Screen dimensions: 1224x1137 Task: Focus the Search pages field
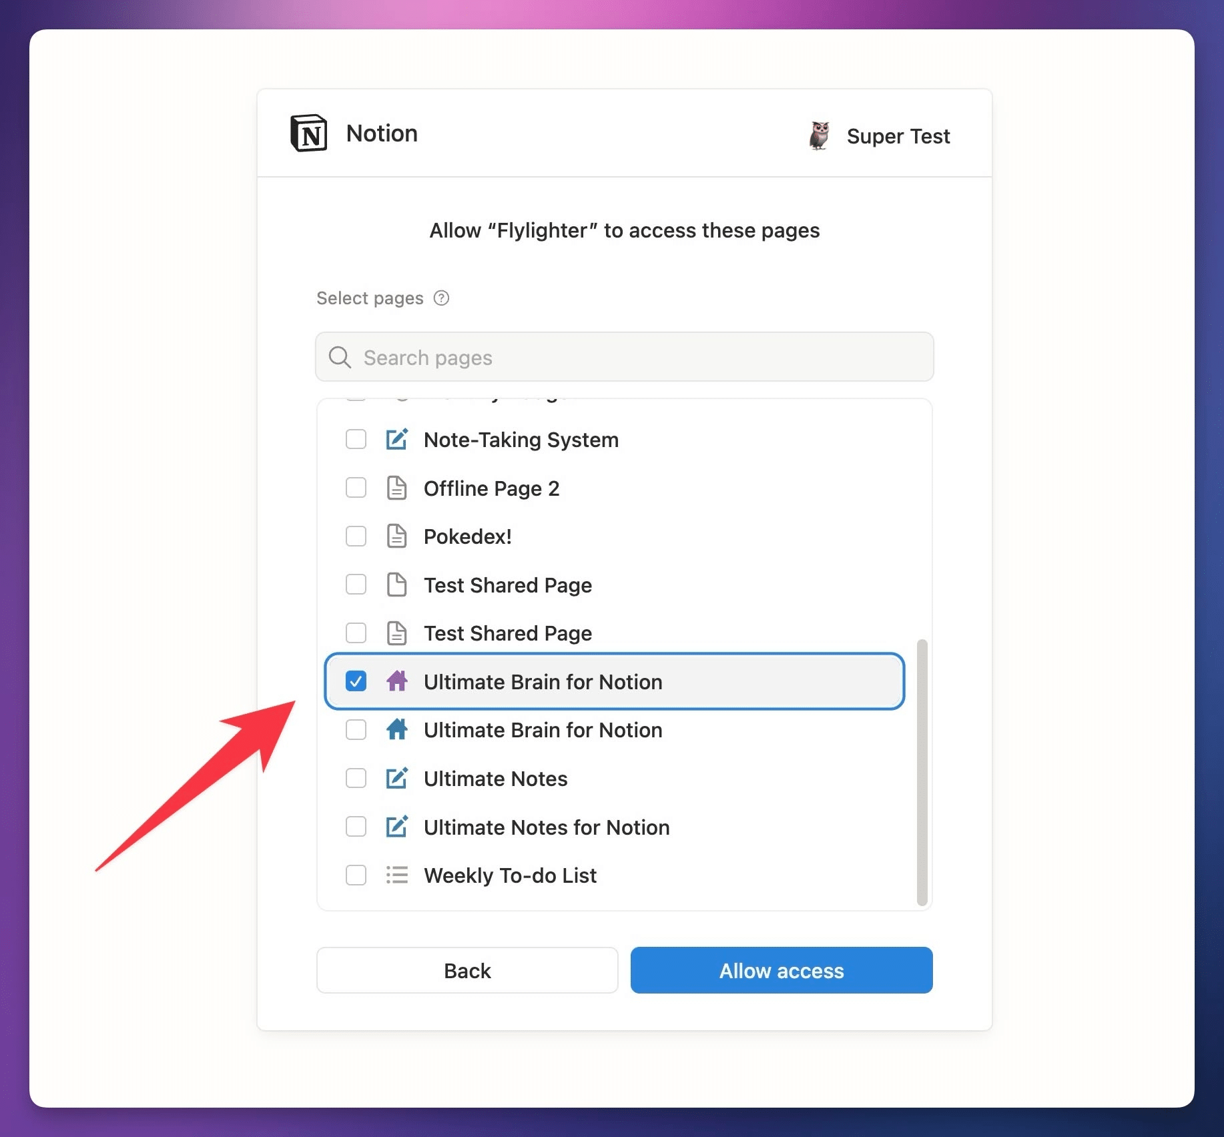tap(624, 357)
